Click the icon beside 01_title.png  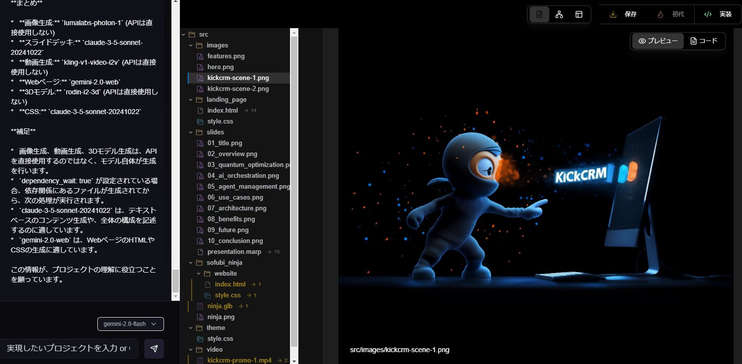[200, 143]
